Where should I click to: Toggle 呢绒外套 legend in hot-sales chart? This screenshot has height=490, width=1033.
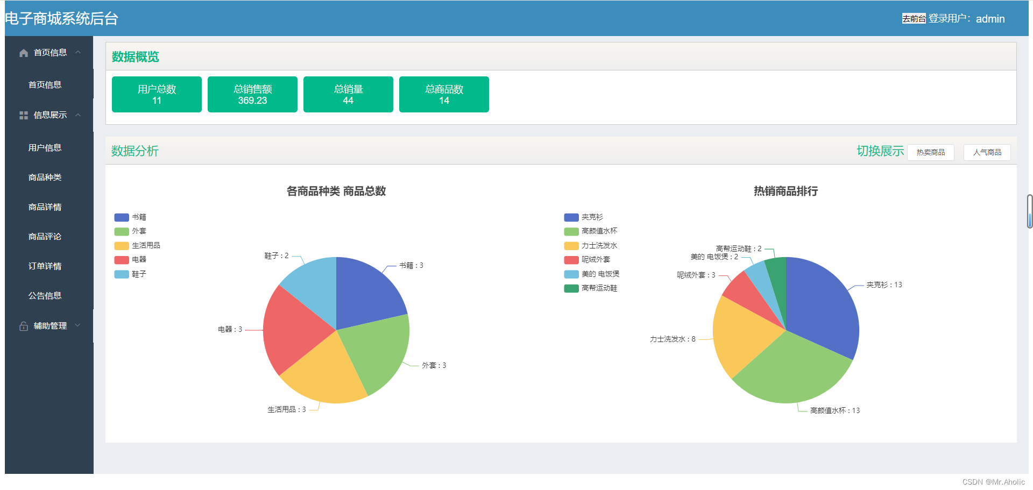587,260
